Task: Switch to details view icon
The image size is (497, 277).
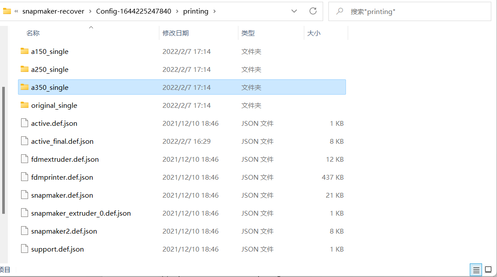Action: [476, 270]
